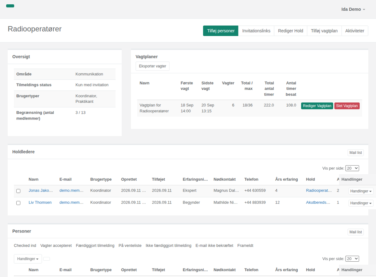This screenshot has width=376, height=277.
Task: Filter by Færdiggjort tilmelding
Action: (x=95, y=246)
